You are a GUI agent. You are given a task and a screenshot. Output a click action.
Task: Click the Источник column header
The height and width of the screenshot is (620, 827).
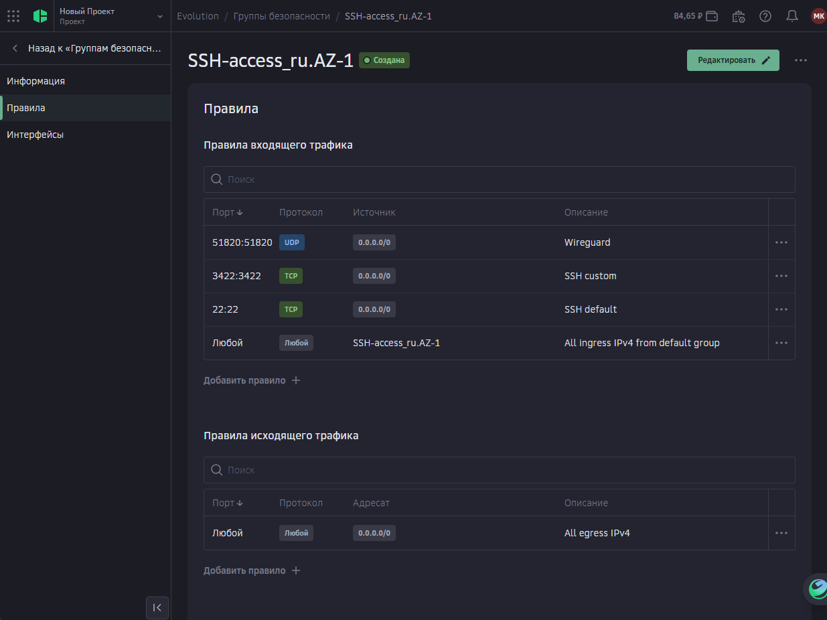374,212
